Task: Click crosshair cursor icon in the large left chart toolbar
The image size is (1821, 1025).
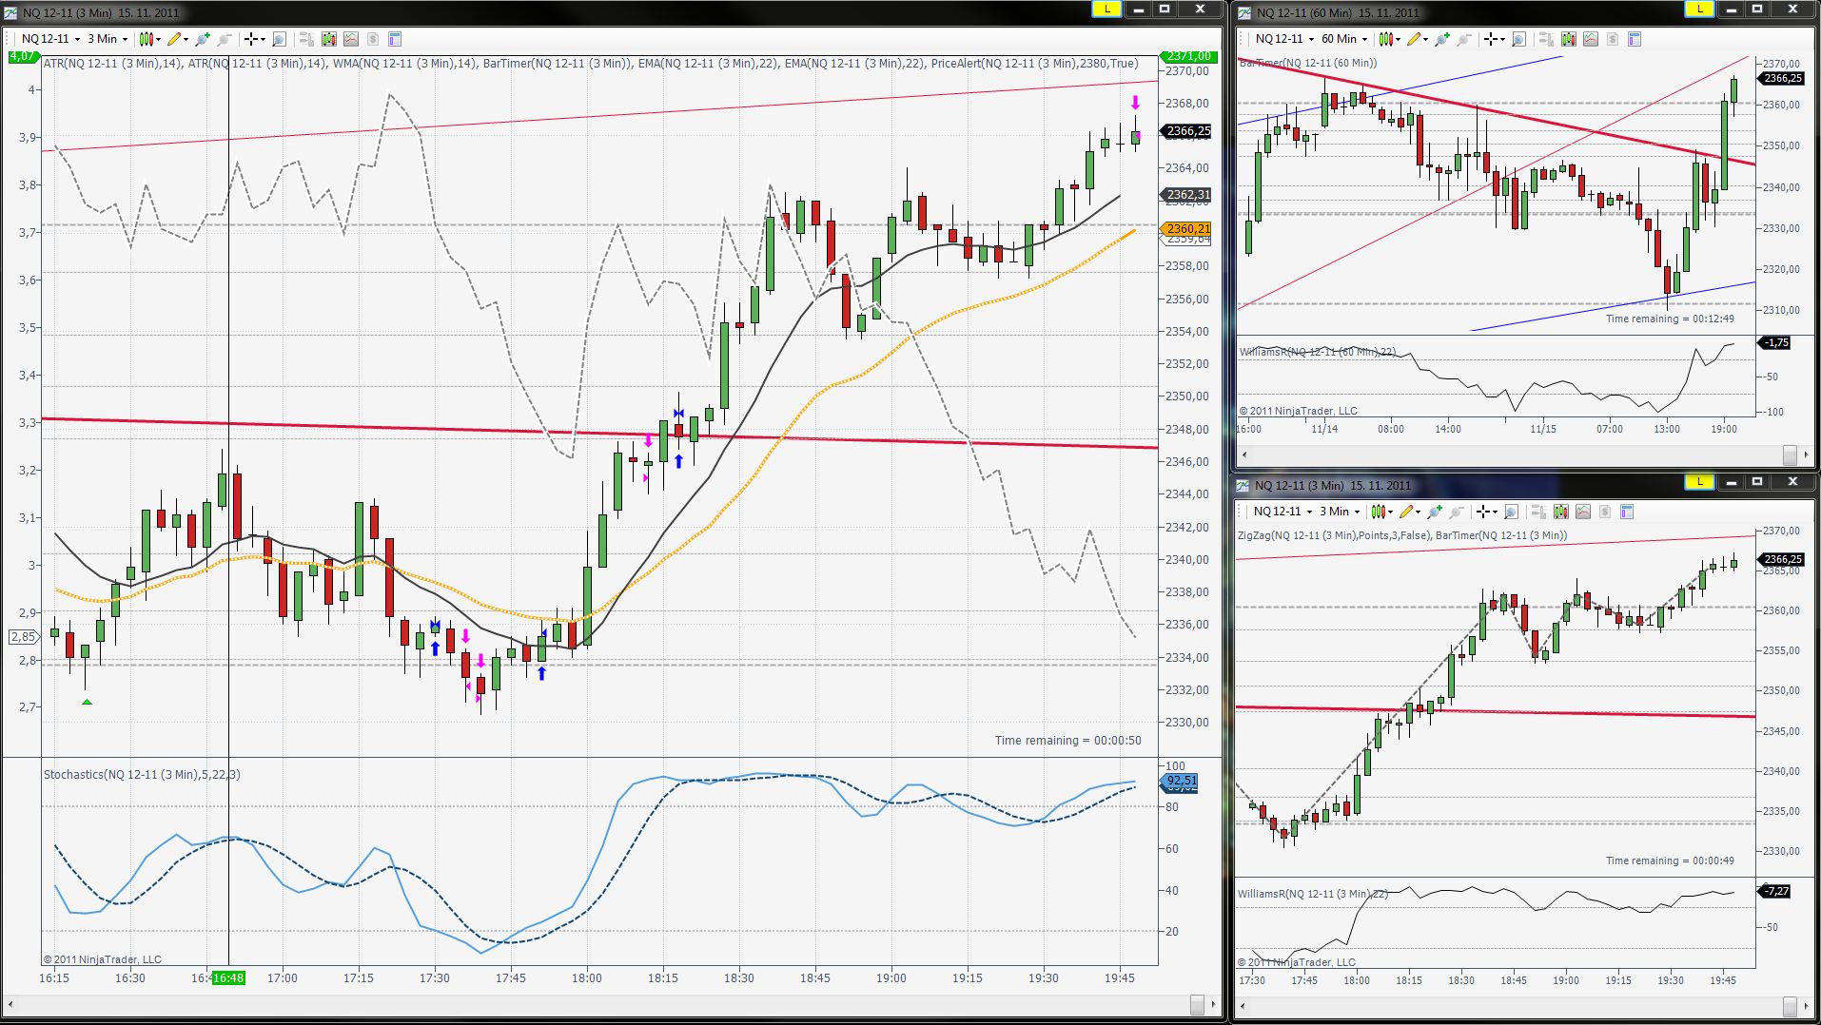Action: pyautogui.click(x=252, y=39)
